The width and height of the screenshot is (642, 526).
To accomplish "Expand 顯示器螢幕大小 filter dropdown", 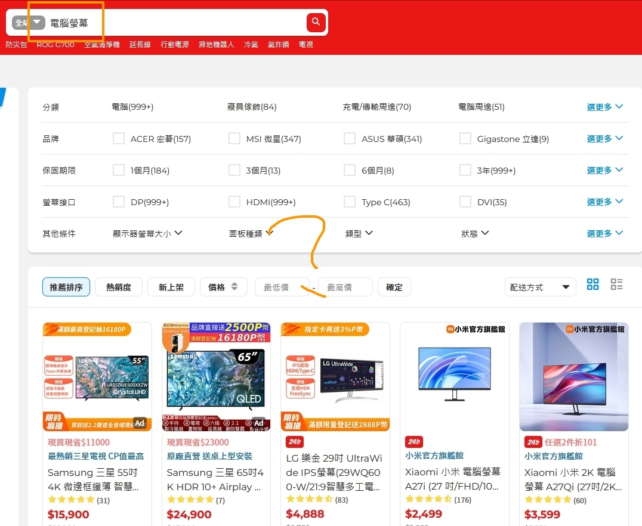I will 148,233.
